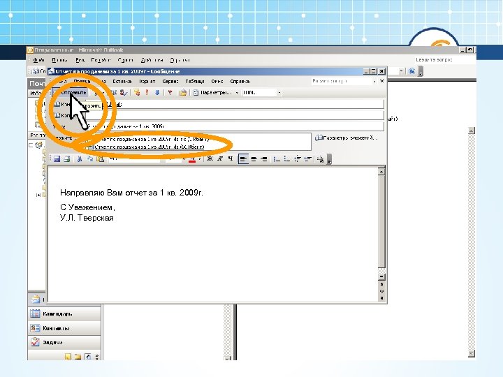Click into the To (Кому) address field
This screenshot has width=503, height=377.
coord(234,104)
